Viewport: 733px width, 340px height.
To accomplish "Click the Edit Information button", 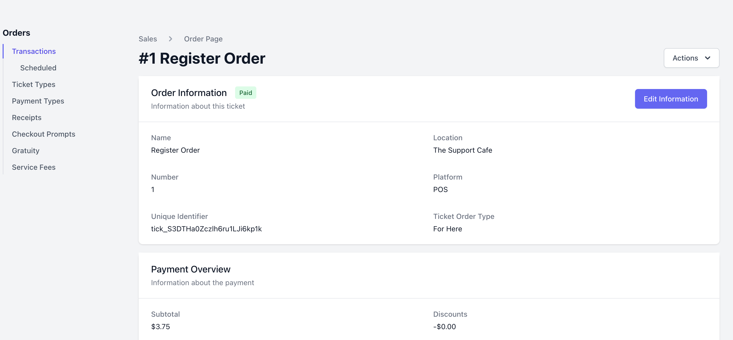I will click(x=671, y=99).
